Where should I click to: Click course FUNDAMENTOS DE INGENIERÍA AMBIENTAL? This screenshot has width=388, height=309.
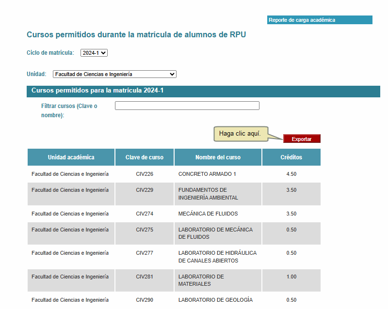[208, 194]
